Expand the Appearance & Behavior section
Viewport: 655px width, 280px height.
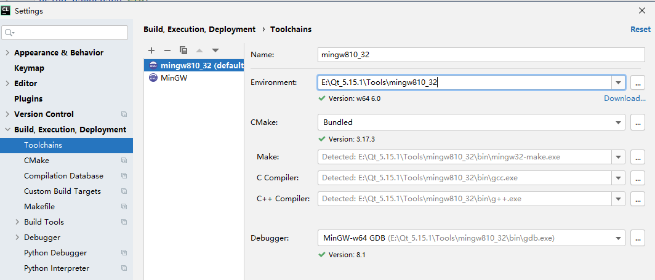point(7,53)
